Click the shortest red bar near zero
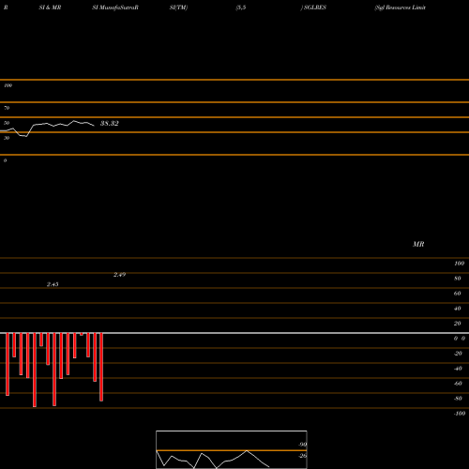 pos(82,334)
